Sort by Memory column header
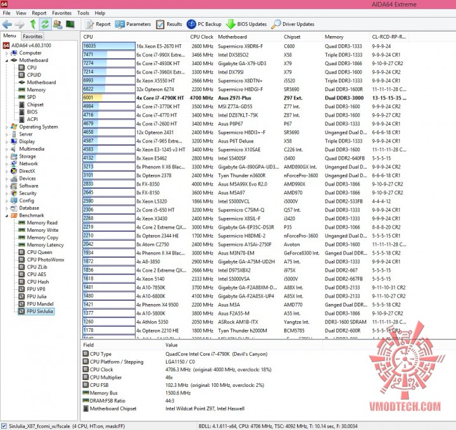The height and width of the screenshot is (430, 456). 346,37
